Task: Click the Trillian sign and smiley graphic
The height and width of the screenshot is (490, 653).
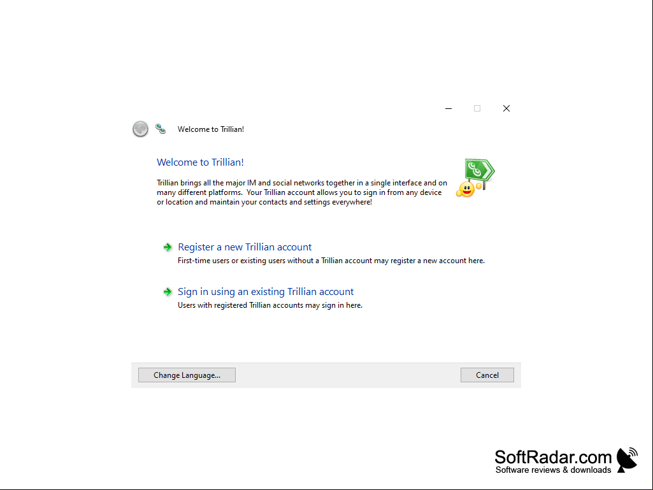Action: click(x=475, y=178)
